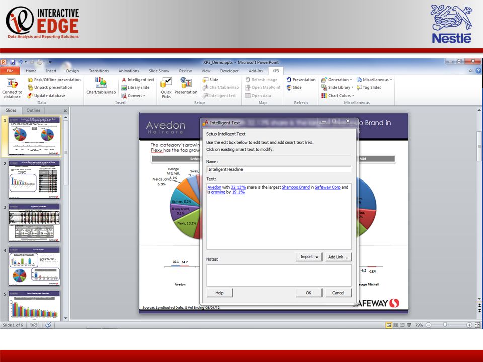
Task: Click zoom out minus button
Action: [428, 325]
